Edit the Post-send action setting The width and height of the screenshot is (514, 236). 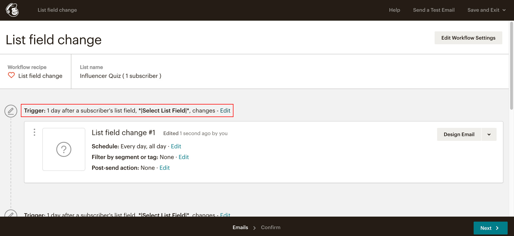coord(165,168)
